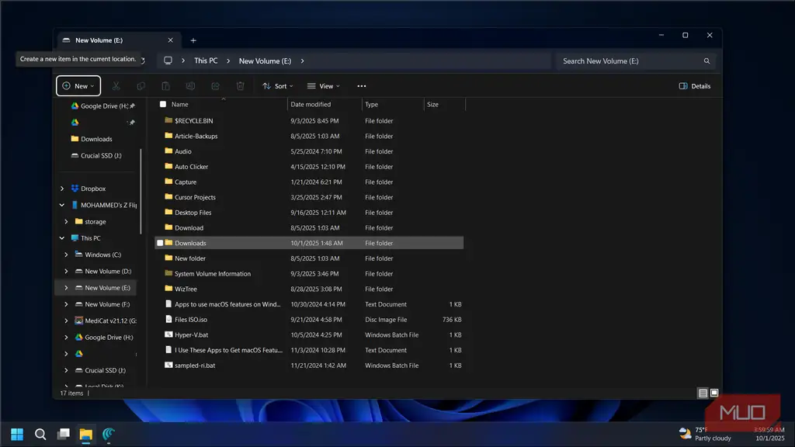Select New Volume (E:) in the tree
Image resolution: width=795 pixels, height=447 pixels.
click(95, 288)
